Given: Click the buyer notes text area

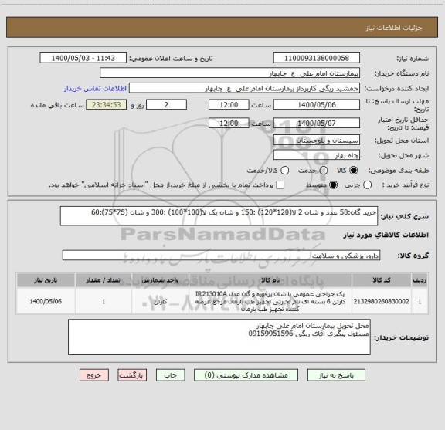Looking at the screenshot, I should 219,337.
